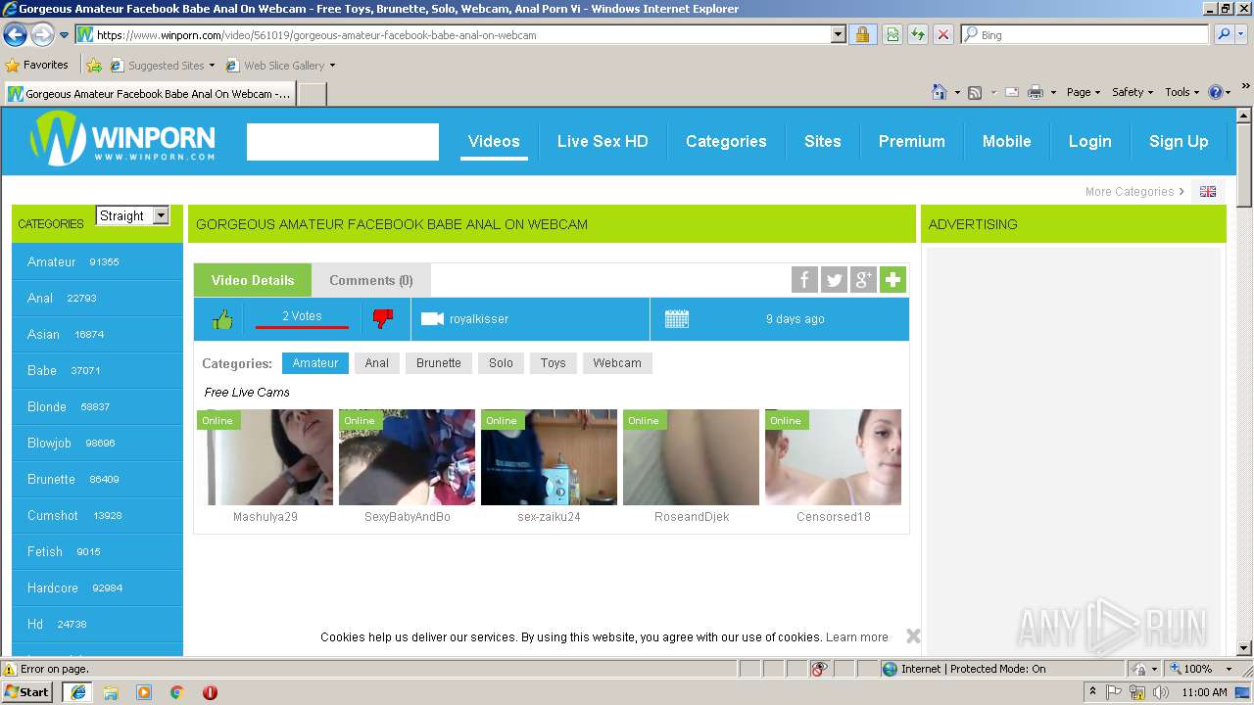Switch to the Comments (0) tab
Screen dimensions: 1254x705
[371, 280]
